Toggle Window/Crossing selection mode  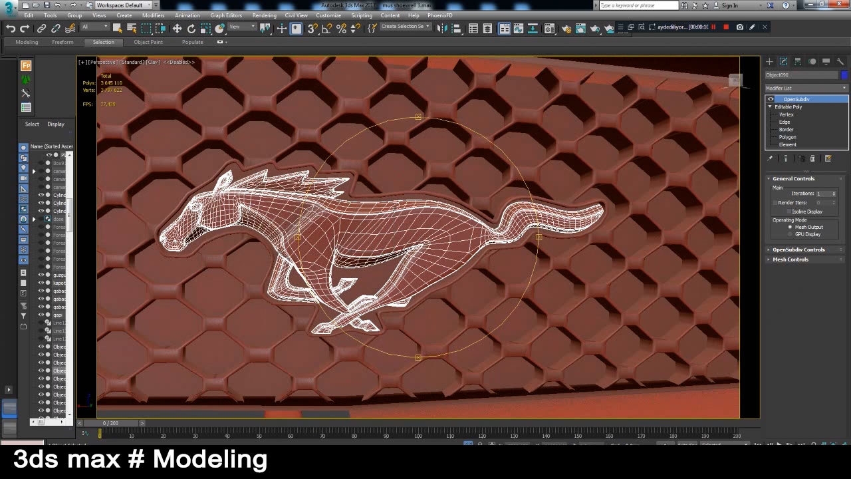(161, 29)
